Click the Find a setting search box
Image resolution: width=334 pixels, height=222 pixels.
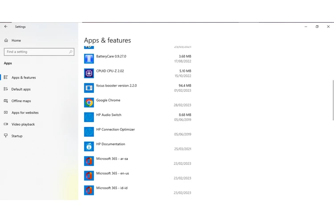(x=36, y=52)
